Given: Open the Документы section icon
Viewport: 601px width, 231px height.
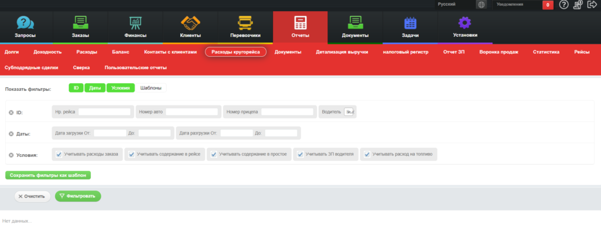Looking at the screenshot, I should pos(355,23).
